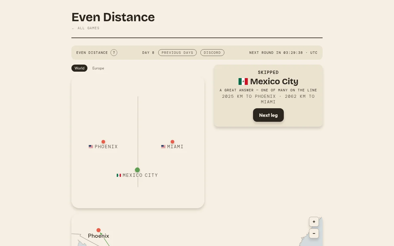This screenshot has width=394, height=246.
Task: Open the Discord link
Action: click(212, 53)
